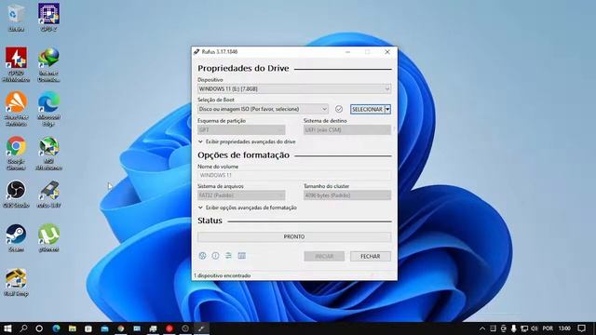The image size is (596, 335).
Task: Open the Esquema de partição dropdown
Action: pos(241,130)
